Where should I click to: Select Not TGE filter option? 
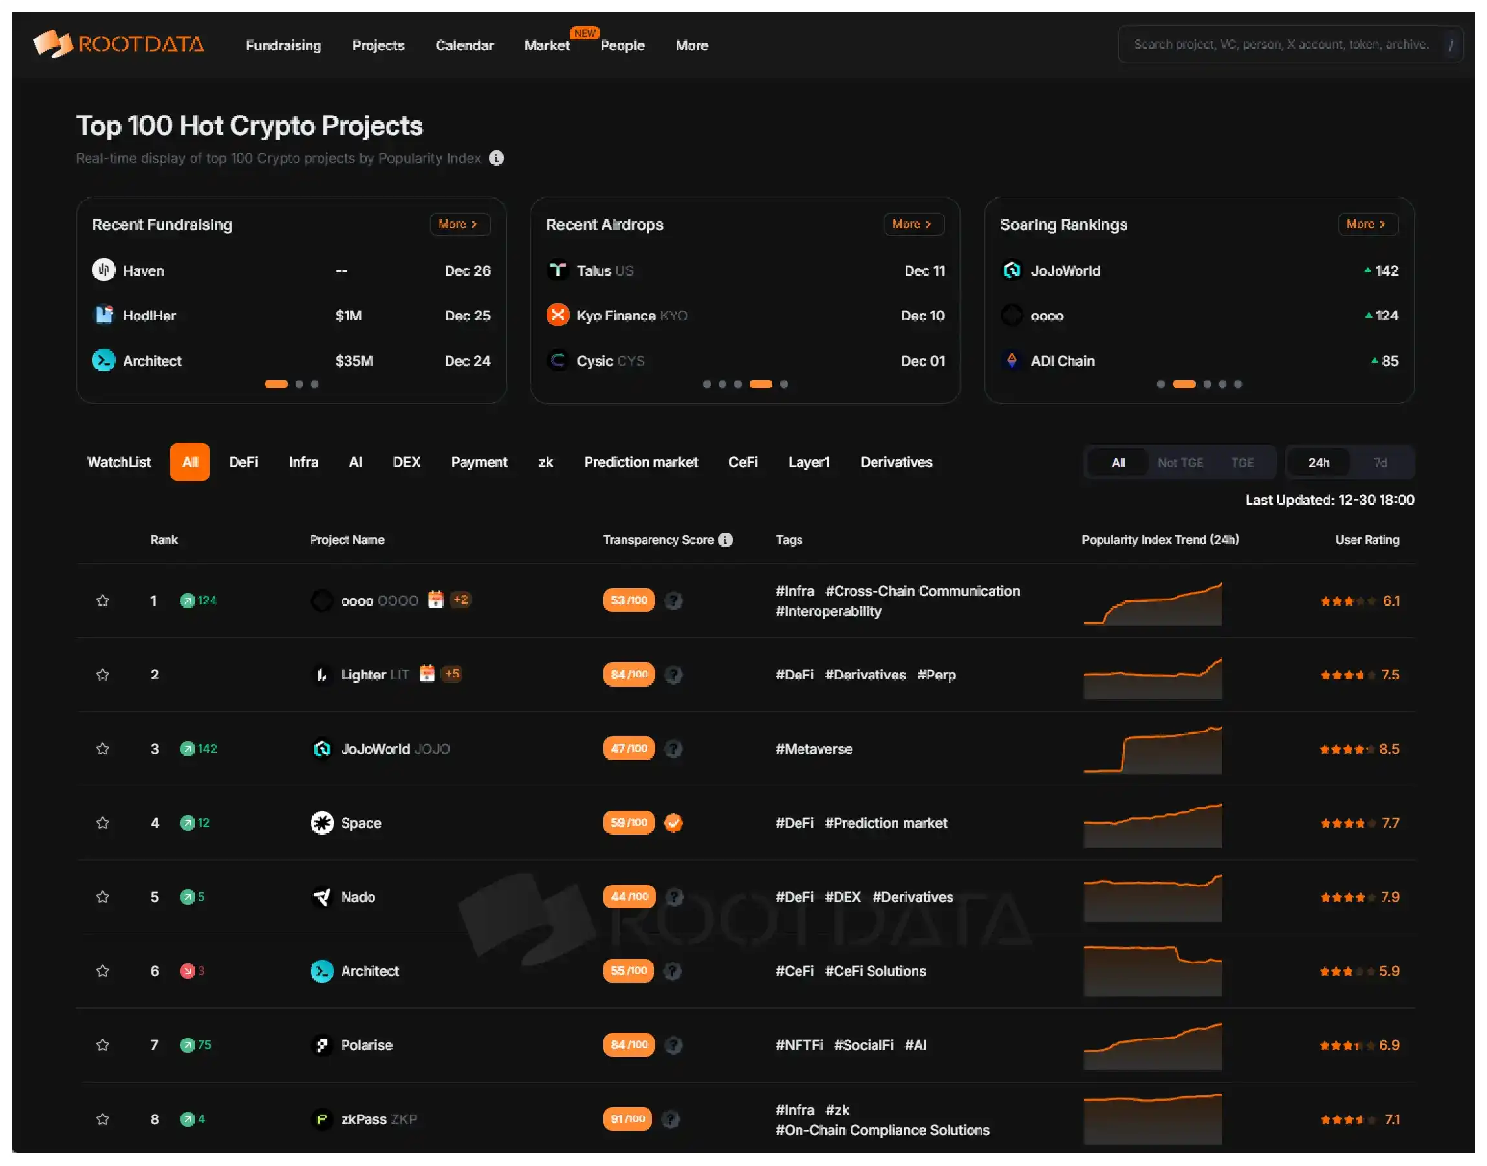(1180, 463)
